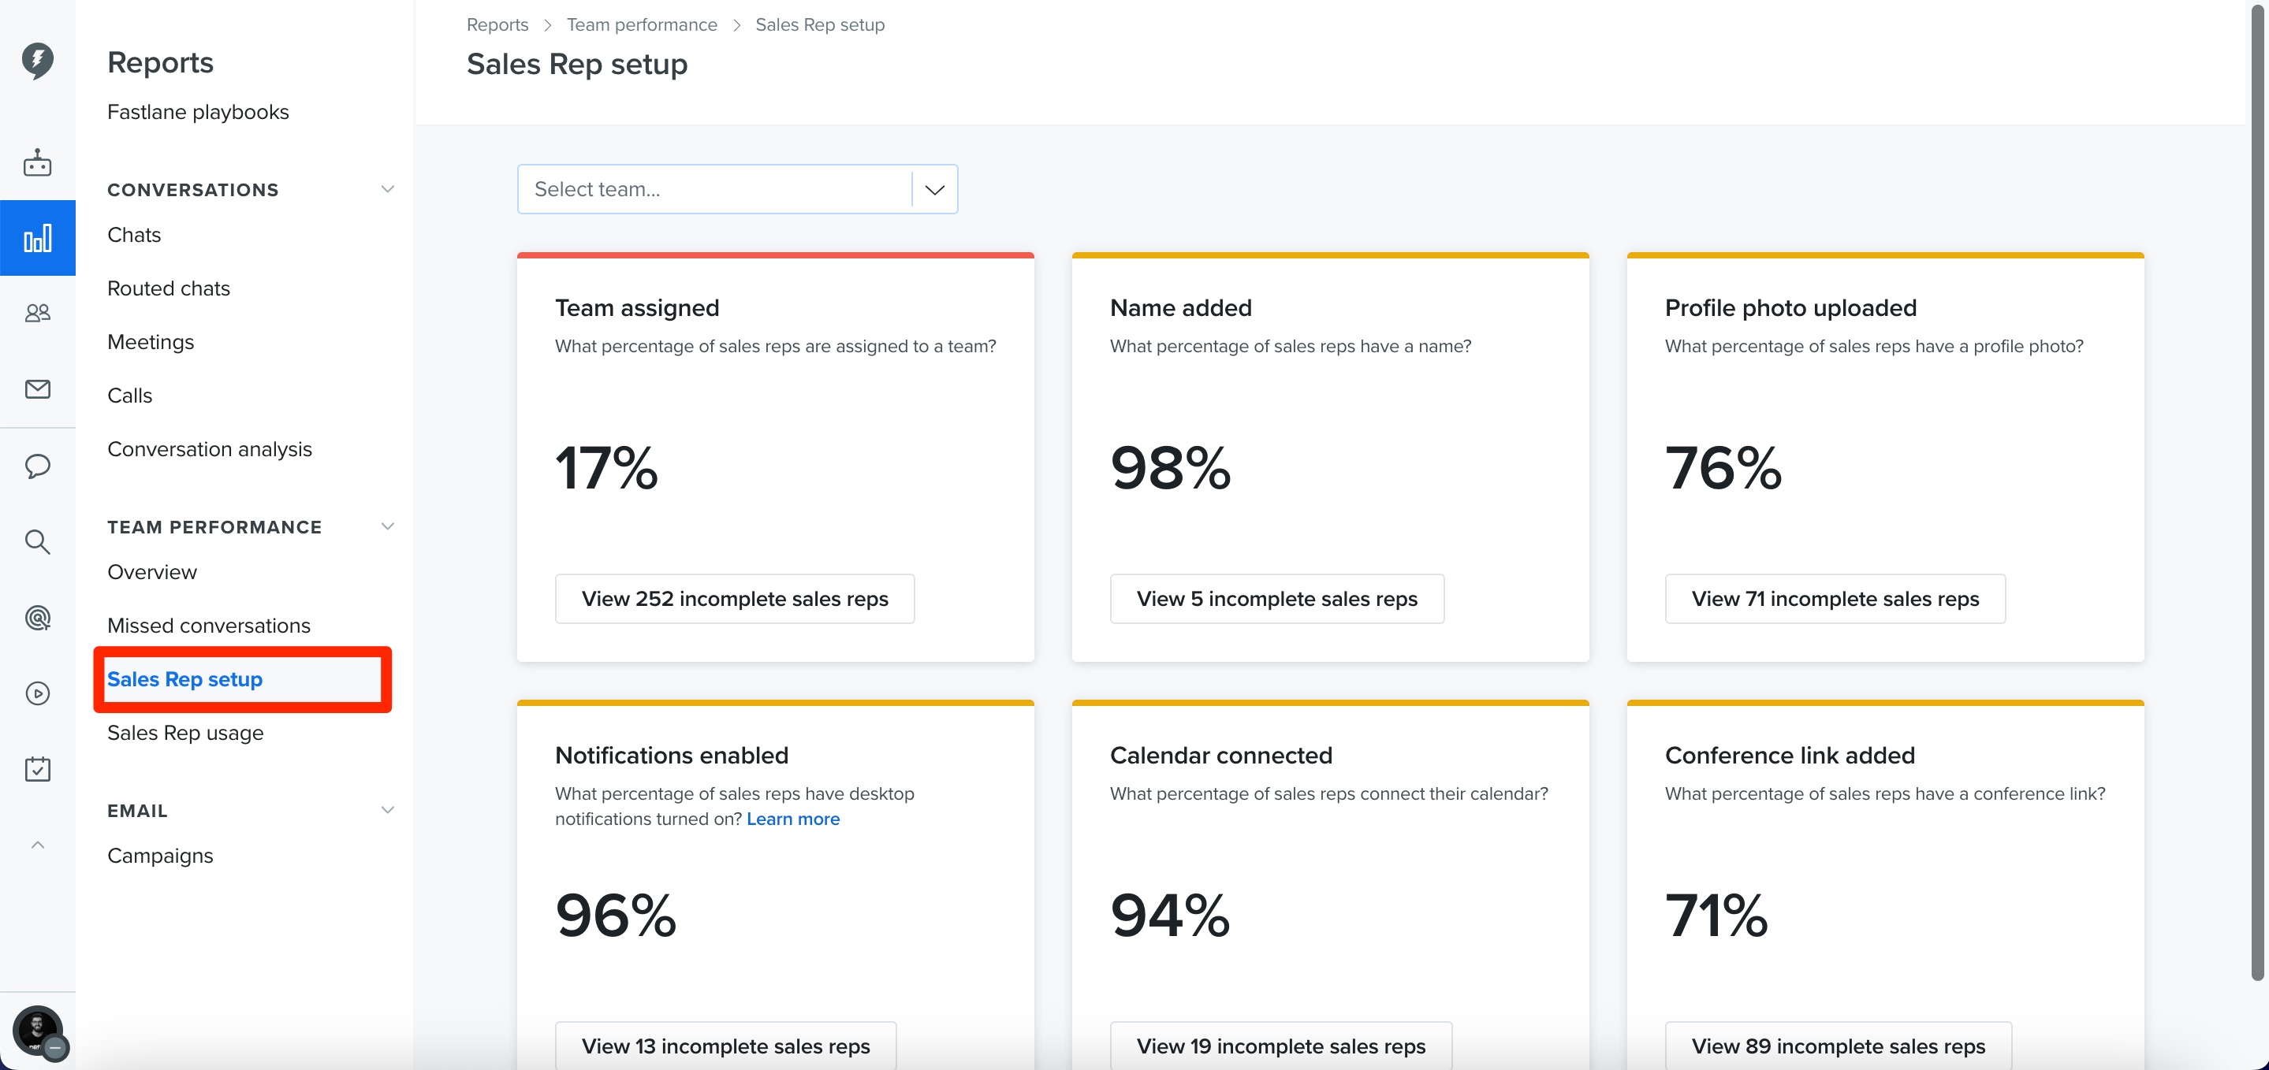2269x1070 pixels.
Task: Open the Select team dropdown
Action: tap(737, 189)
